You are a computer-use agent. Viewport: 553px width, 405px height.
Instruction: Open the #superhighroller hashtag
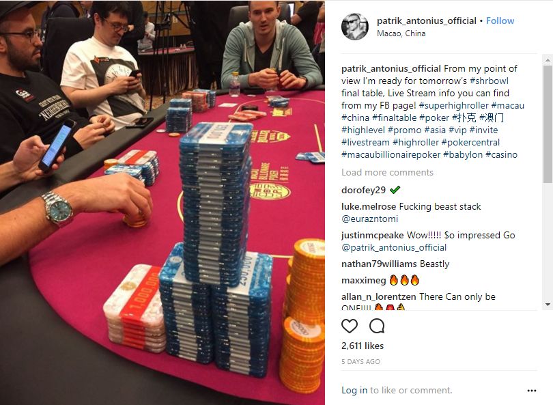coord(453,105)
